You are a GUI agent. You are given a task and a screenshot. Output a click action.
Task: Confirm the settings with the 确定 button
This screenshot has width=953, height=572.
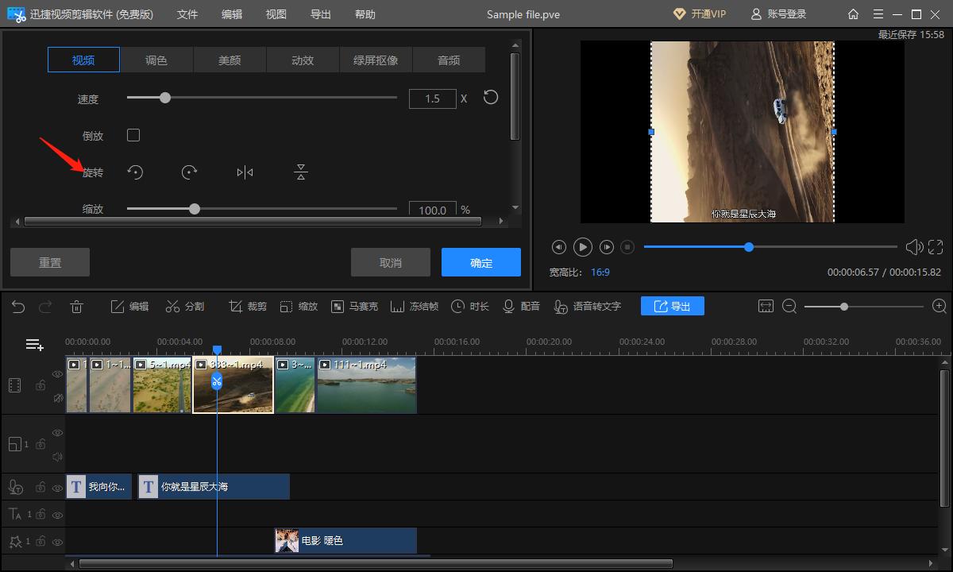[481, 262]
